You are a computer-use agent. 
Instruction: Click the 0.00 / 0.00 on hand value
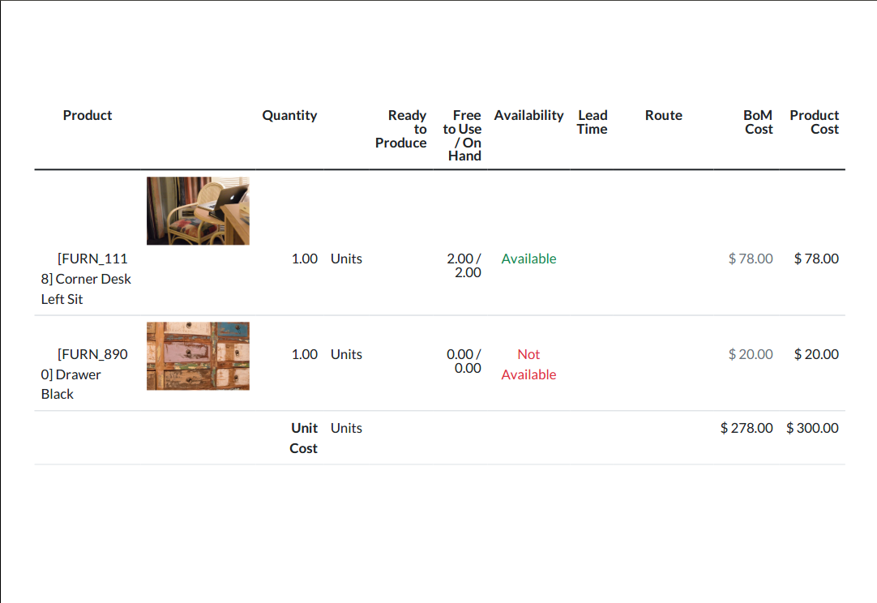tap(464, 361)
